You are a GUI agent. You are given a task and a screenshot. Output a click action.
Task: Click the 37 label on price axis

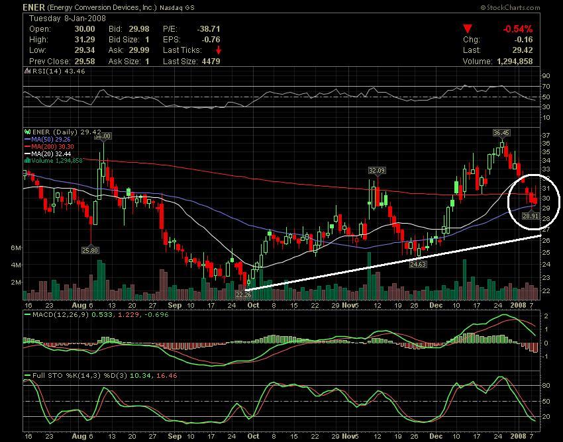point(546,135)
